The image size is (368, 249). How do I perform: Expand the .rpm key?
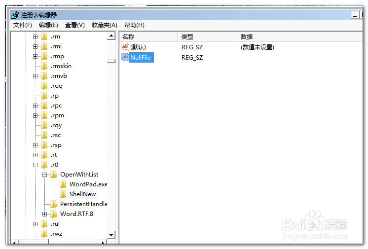point(35,115)
